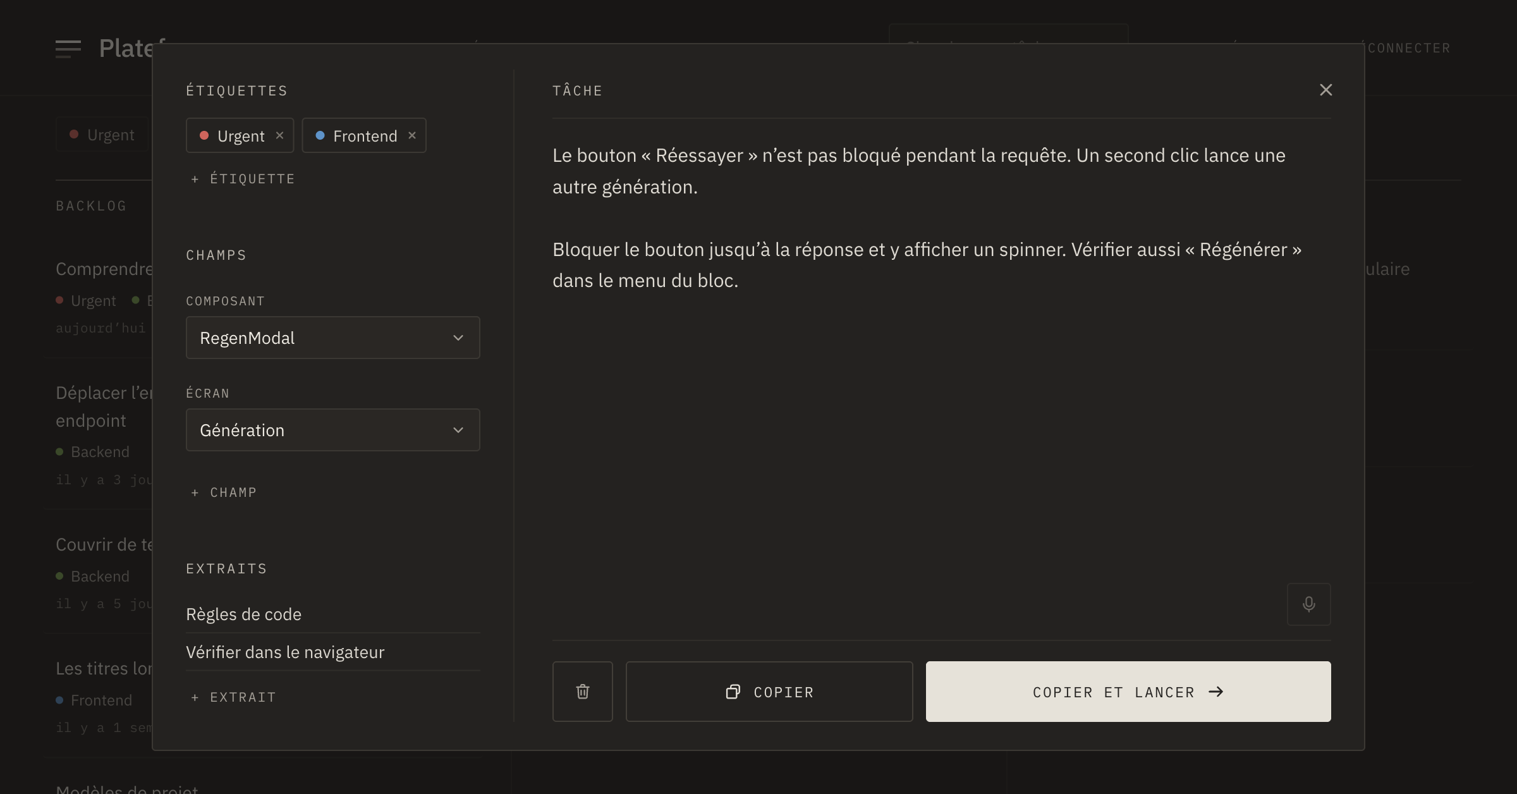Toggle the Urgent filter chip in background
The height and width of the screenshot is (794, 1517).
(x=102, y=135)
